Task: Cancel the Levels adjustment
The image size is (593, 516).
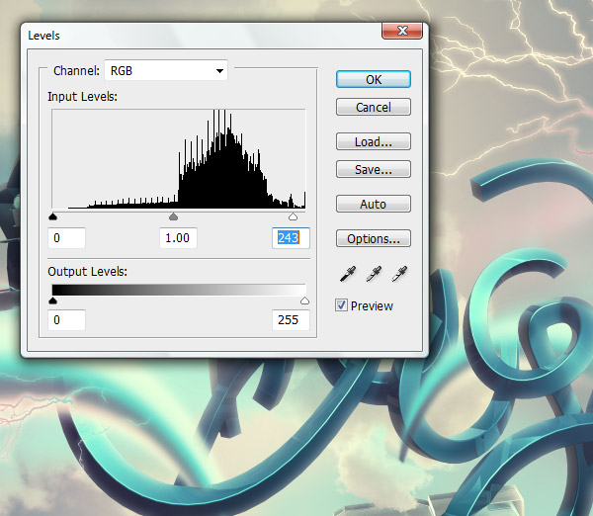Action: pos(374,107)
